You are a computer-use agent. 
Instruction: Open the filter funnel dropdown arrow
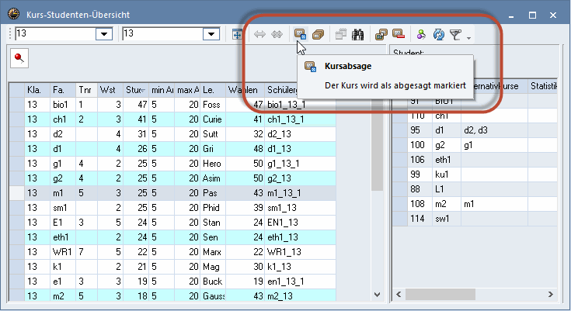(468, 38)
